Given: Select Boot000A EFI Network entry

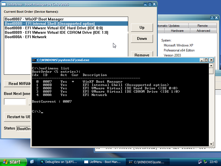Looking at the screenshot, I should coord(66,37).
